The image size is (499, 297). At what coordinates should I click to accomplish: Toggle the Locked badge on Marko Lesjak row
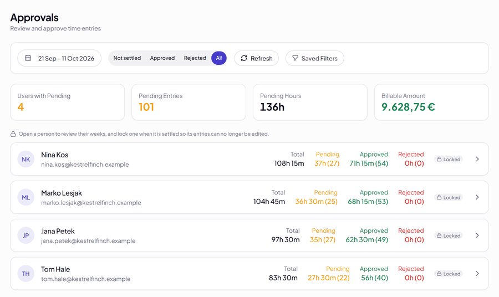[x=449, y=197]
